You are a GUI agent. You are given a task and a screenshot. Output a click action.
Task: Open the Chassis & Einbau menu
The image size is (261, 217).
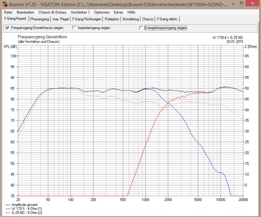pyautogui.click(x=52, y=12)
